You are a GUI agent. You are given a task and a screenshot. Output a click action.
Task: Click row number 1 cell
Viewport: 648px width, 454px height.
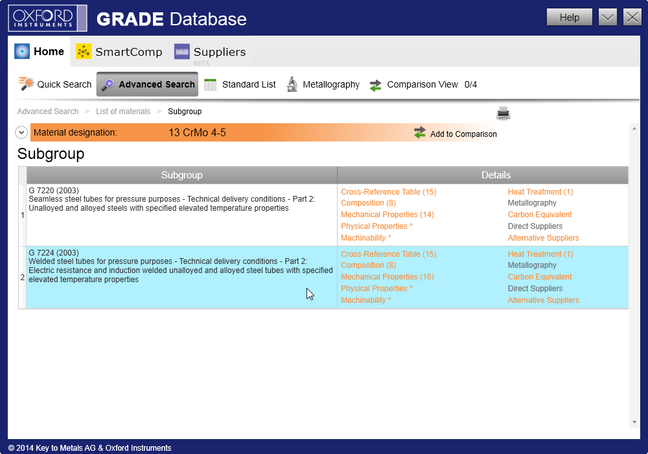(x=22, y=215)
